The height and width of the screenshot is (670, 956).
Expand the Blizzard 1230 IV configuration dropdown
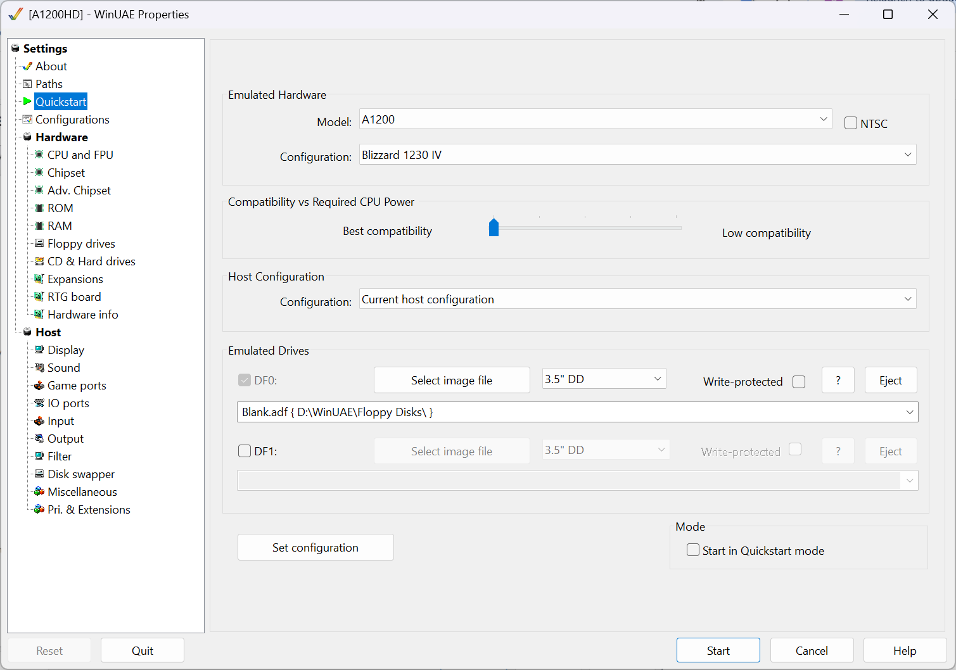click(x=637, y=155)
